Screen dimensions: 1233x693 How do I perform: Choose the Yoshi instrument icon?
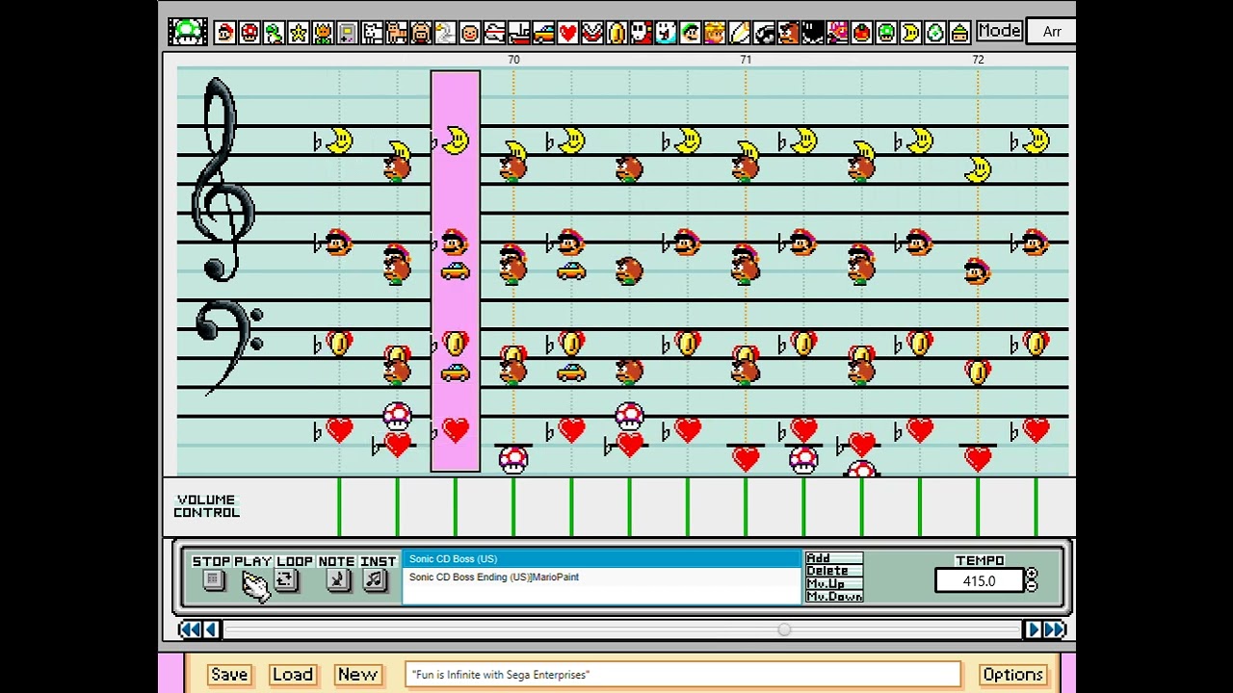coord(274,33)
